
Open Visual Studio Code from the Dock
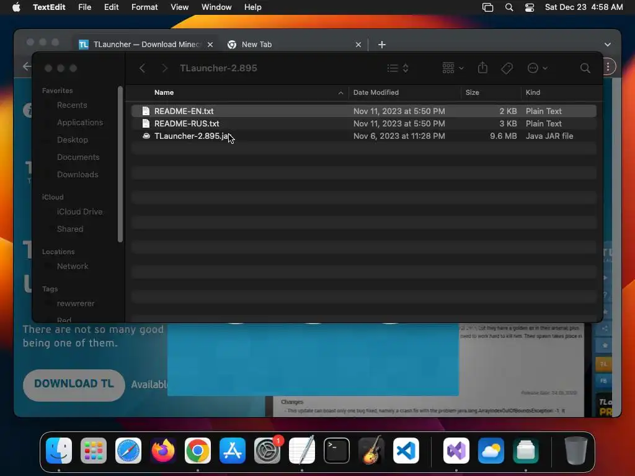pyautogui.click(x=406, y=451)
